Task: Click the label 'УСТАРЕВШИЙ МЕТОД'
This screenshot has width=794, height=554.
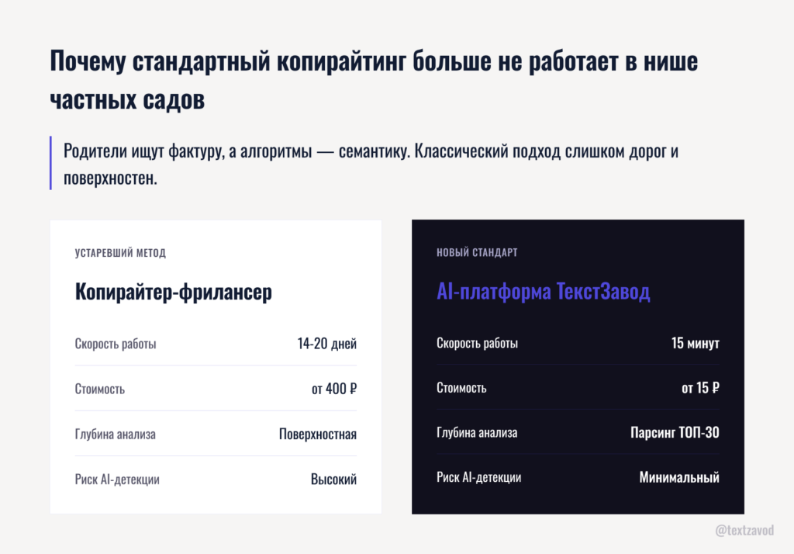Action: (120, 252)
